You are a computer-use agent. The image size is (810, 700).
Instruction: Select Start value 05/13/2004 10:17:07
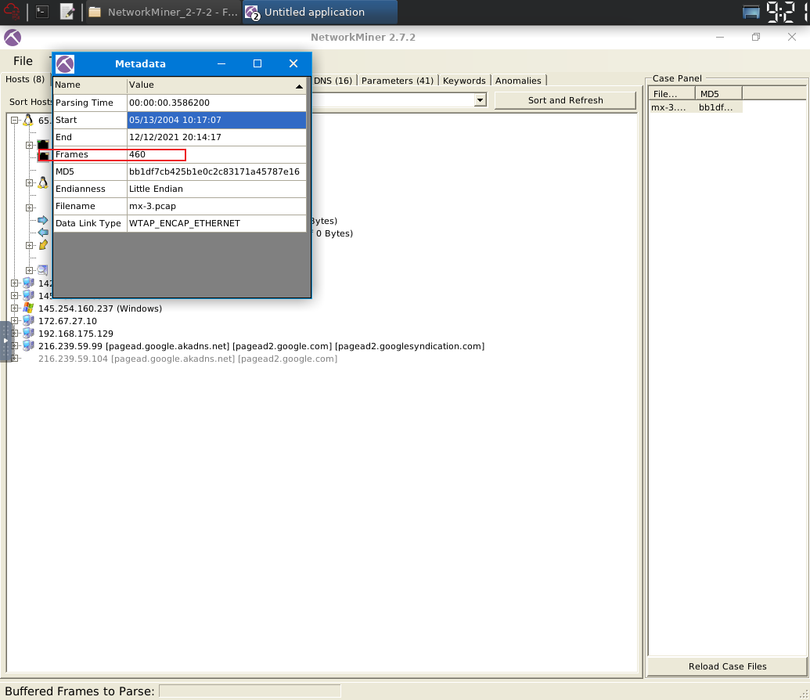[x=217, y=120]
